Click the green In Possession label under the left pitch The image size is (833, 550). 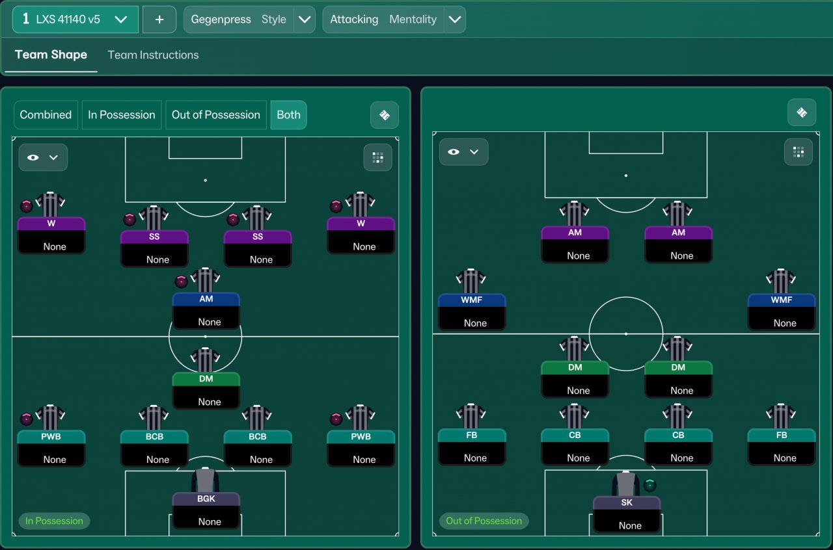point(54,521)
